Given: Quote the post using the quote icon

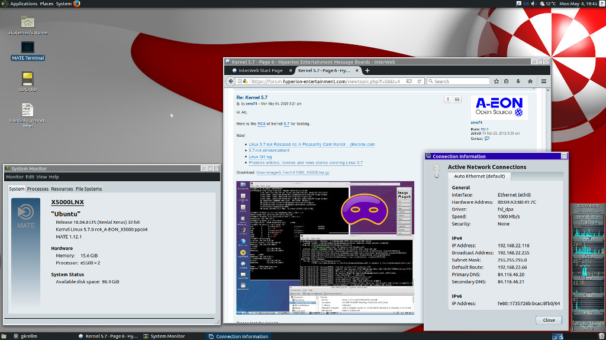Looking at the screenshot, I should click(x=457, y=99).
